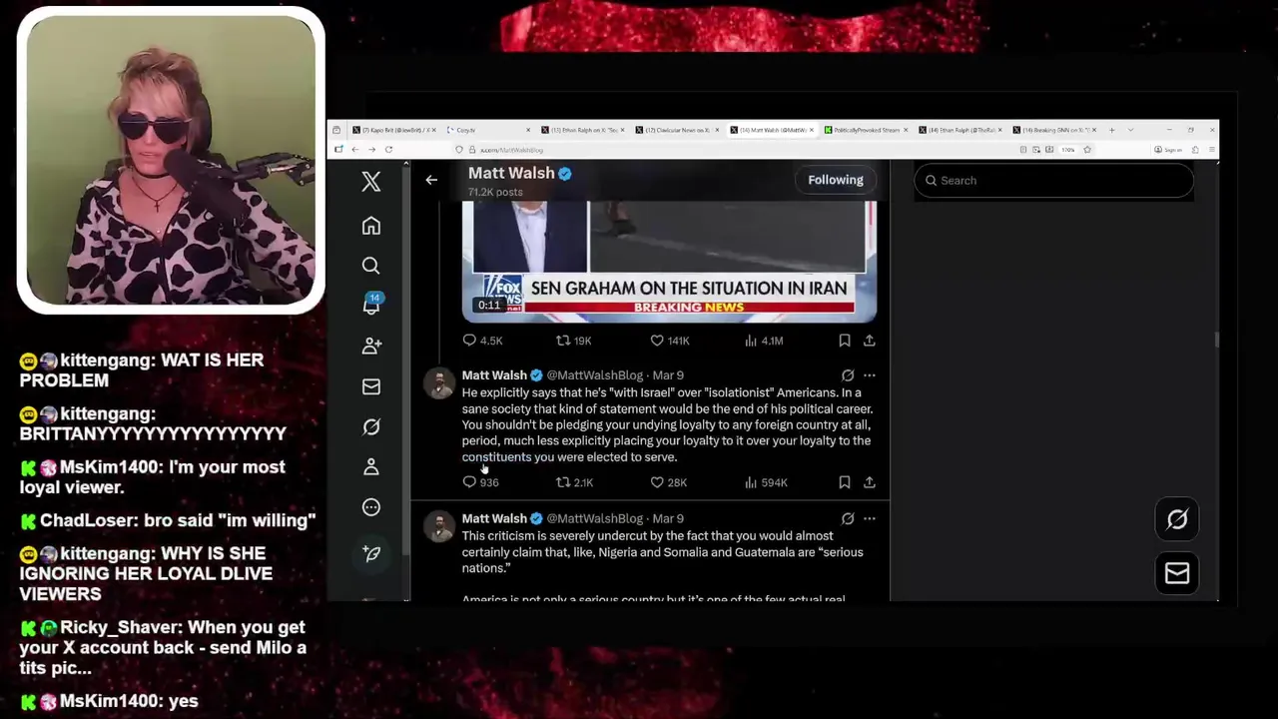
Task: Reload the browser page
Action: click(388, 150)
